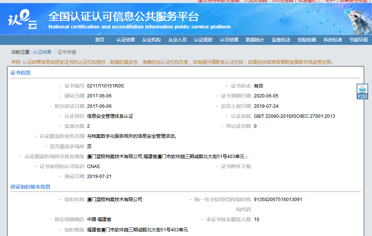Image resolution: width=372 pixels, height=236 pixels.
Task: View 数据统计 statistics section
Action: (x=255, y=40)
